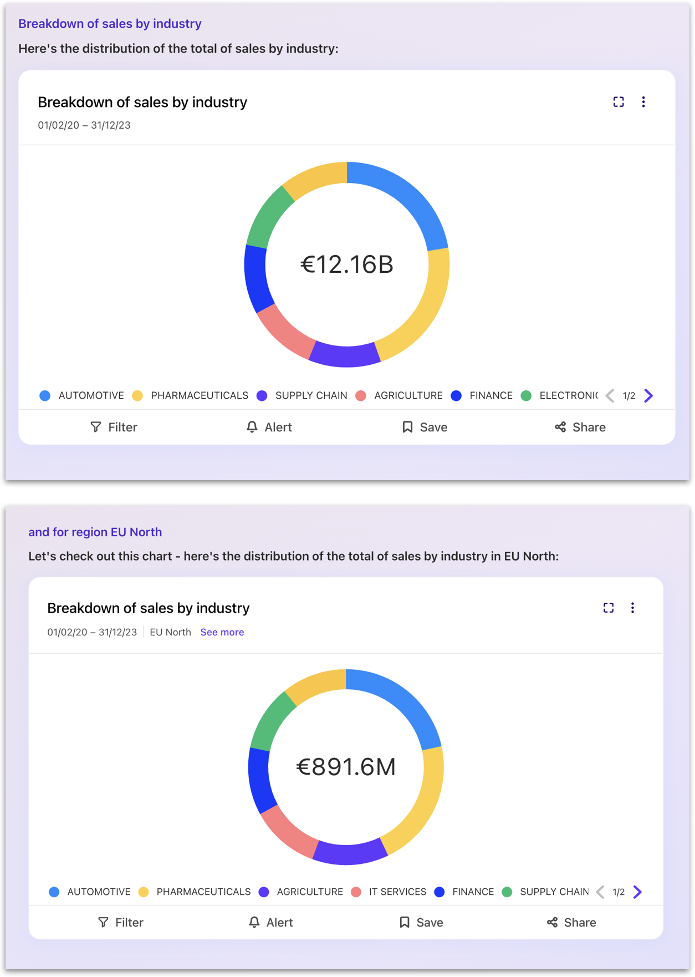Share the EU North chart
695x977 pixels.
tap(571, 922)
